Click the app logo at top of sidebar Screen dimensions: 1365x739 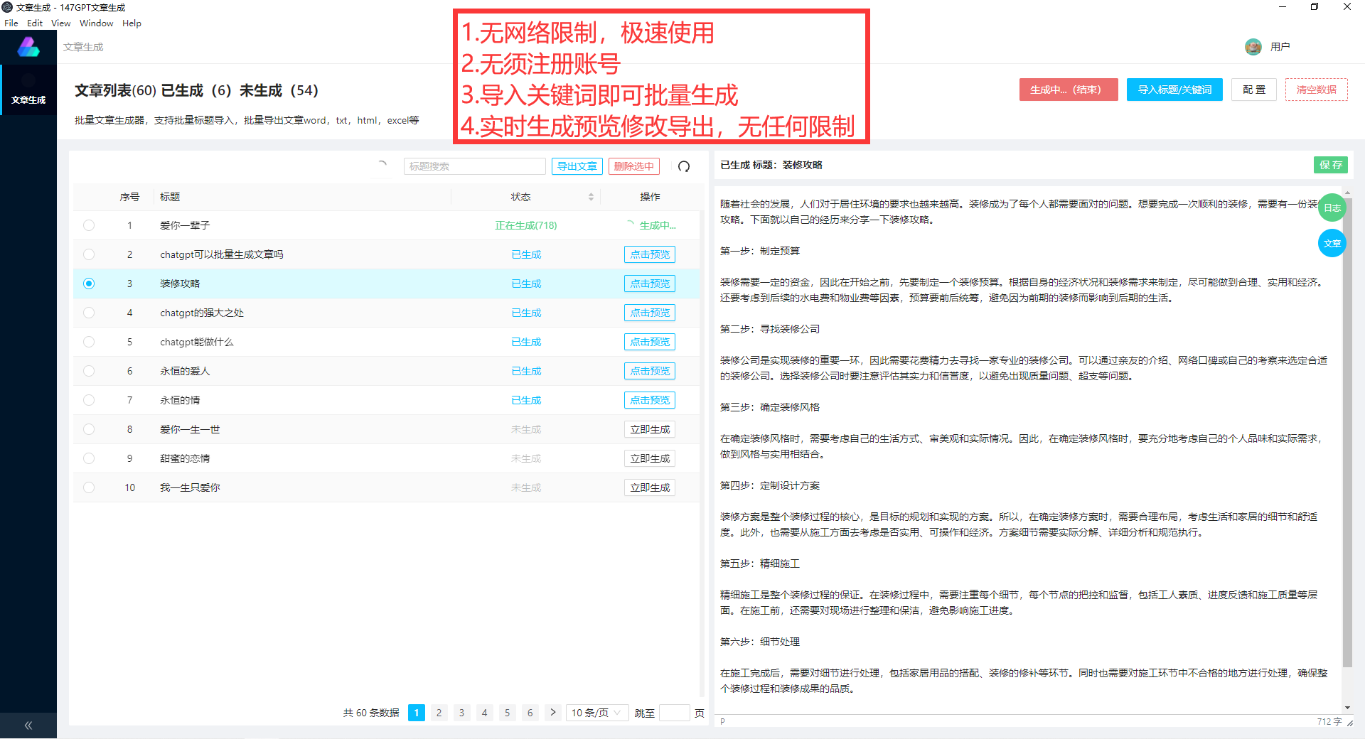28,46
